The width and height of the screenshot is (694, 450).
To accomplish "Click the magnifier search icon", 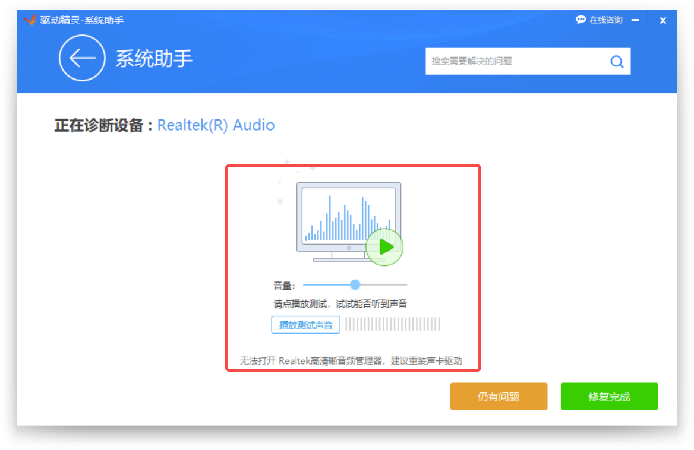I will (617, 61).
